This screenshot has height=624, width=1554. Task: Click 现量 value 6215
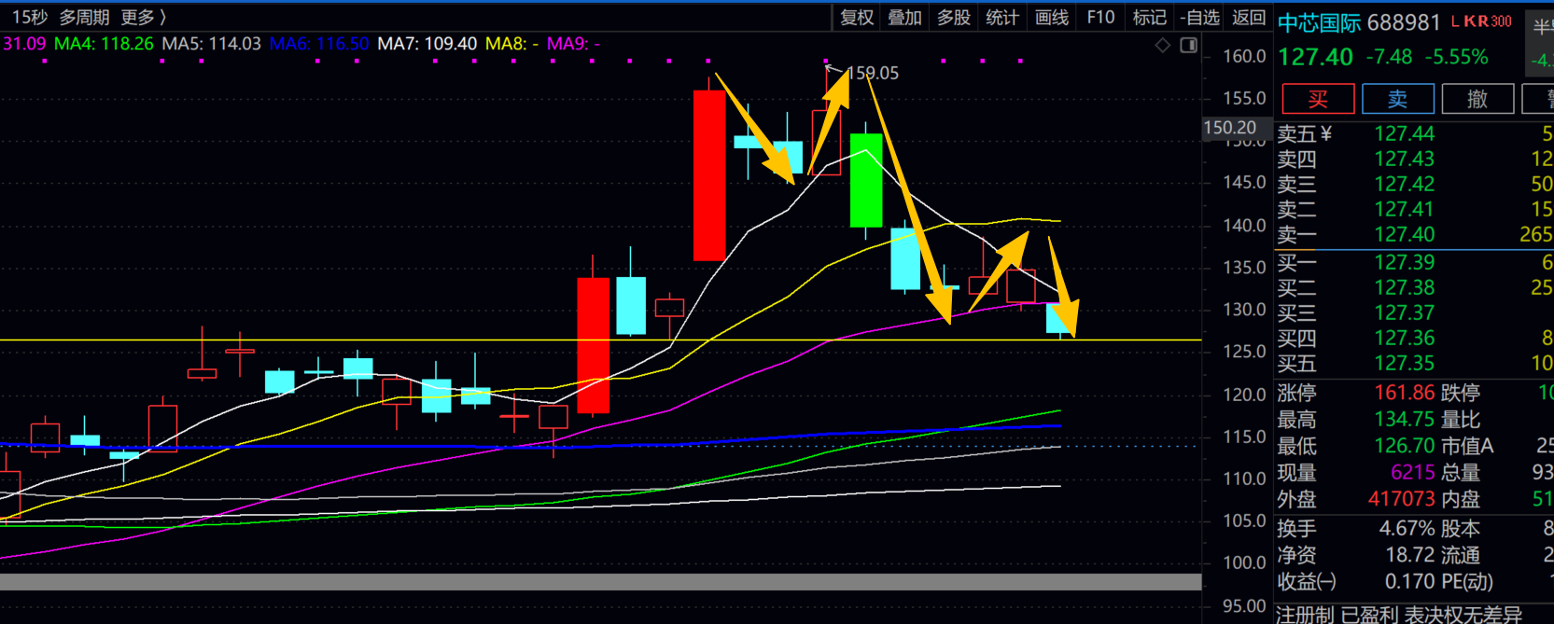point(1412,473)
